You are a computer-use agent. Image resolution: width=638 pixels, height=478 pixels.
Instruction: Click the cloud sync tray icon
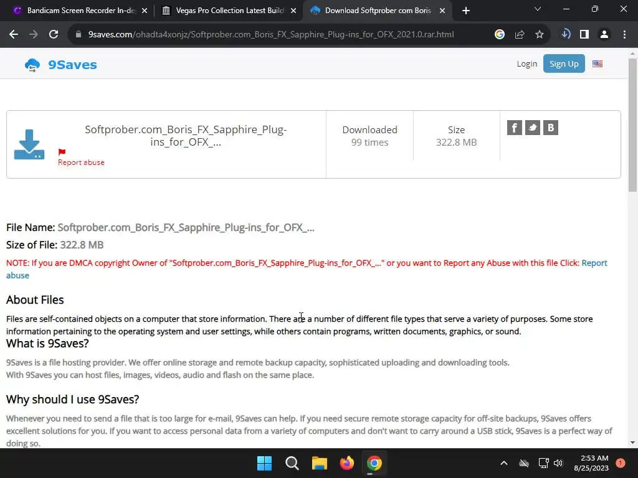pos(524,463)
